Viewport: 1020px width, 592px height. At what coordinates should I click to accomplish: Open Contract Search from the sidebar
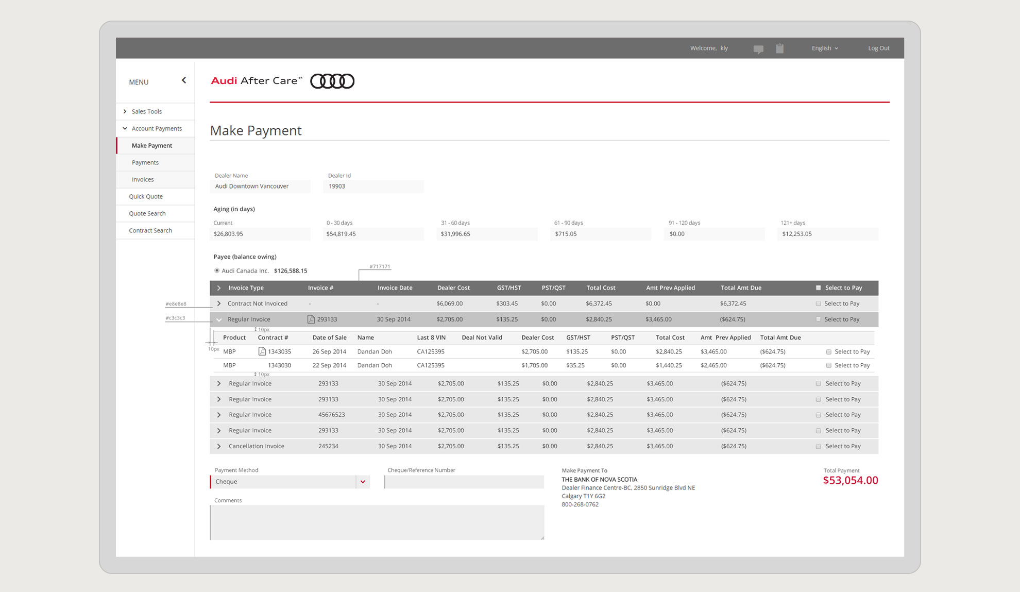155,230
